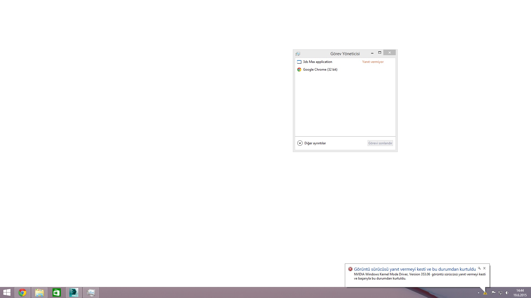The width and height of the screenshot is (531, 298).
Task: Open Google Chrome from the taskbar
Action: (22, 292)
